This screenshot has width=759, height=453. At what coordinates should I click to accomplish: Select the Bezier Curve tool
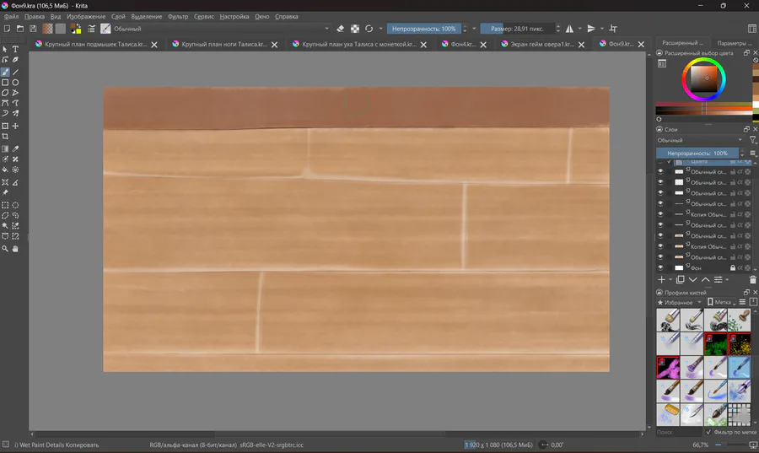pos(5,103)
